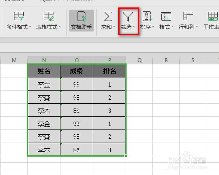Click the selection fill handle square
This screenshot has height=175, width=219.
point(126,156)
